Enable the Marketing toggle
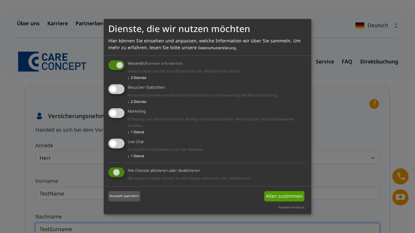 (x=116, y=113)
